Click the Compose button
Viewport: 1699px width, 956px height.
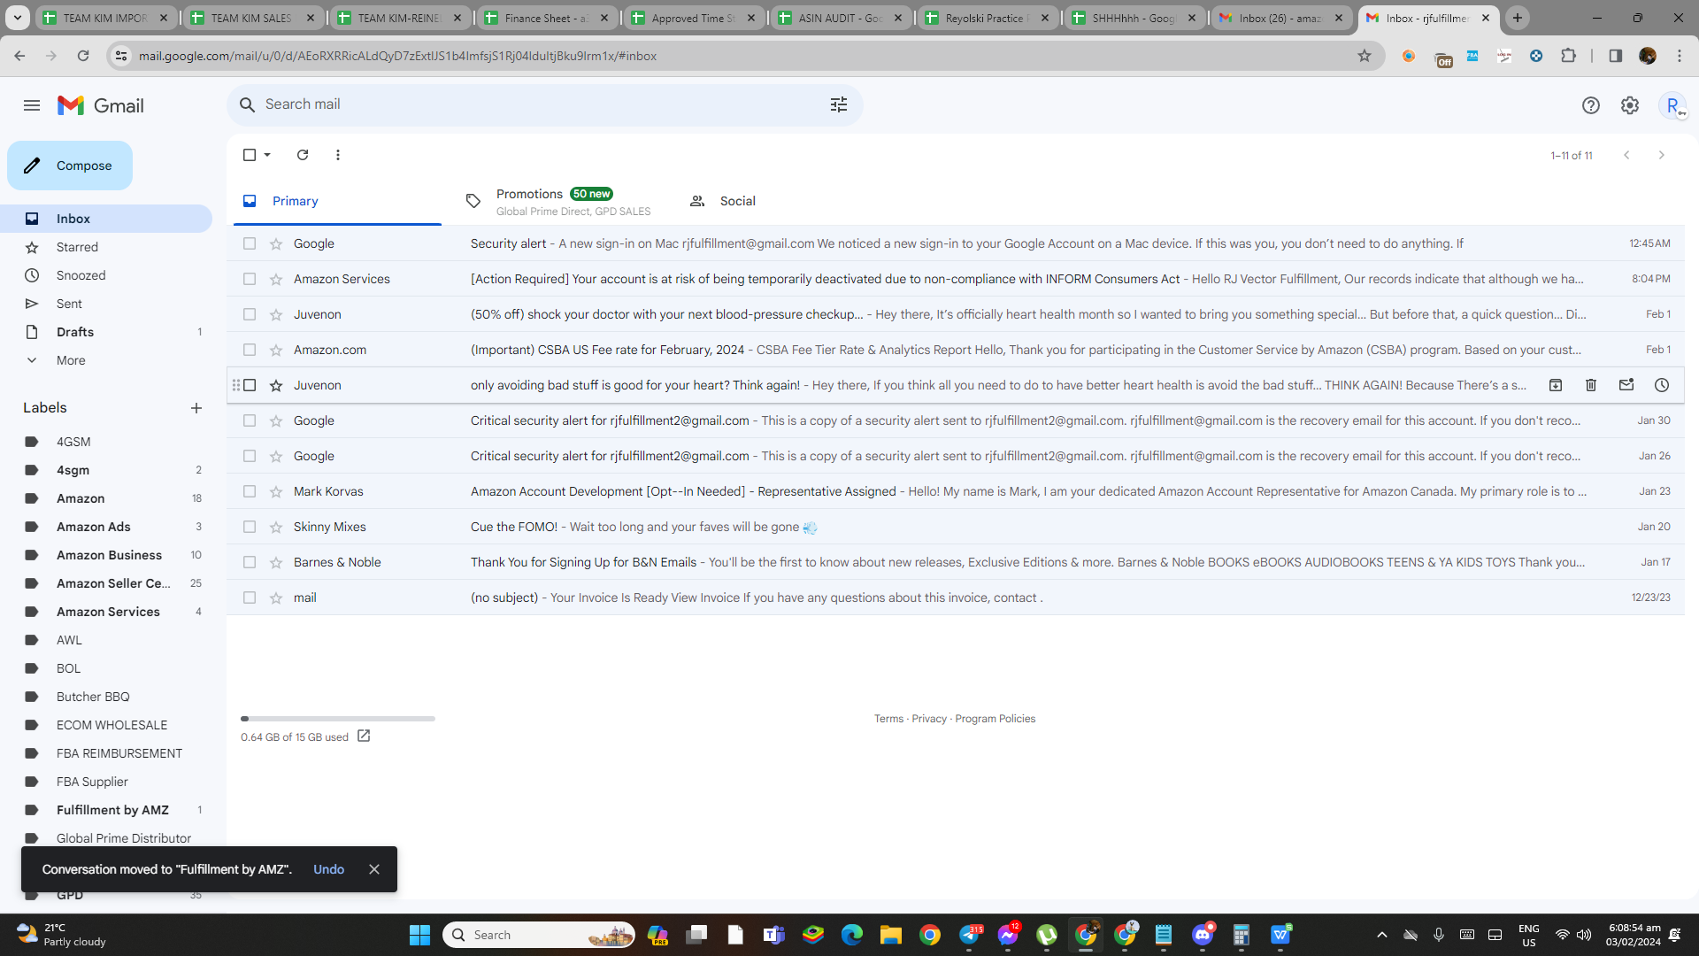pyautogui.click(x=70, y=166)
